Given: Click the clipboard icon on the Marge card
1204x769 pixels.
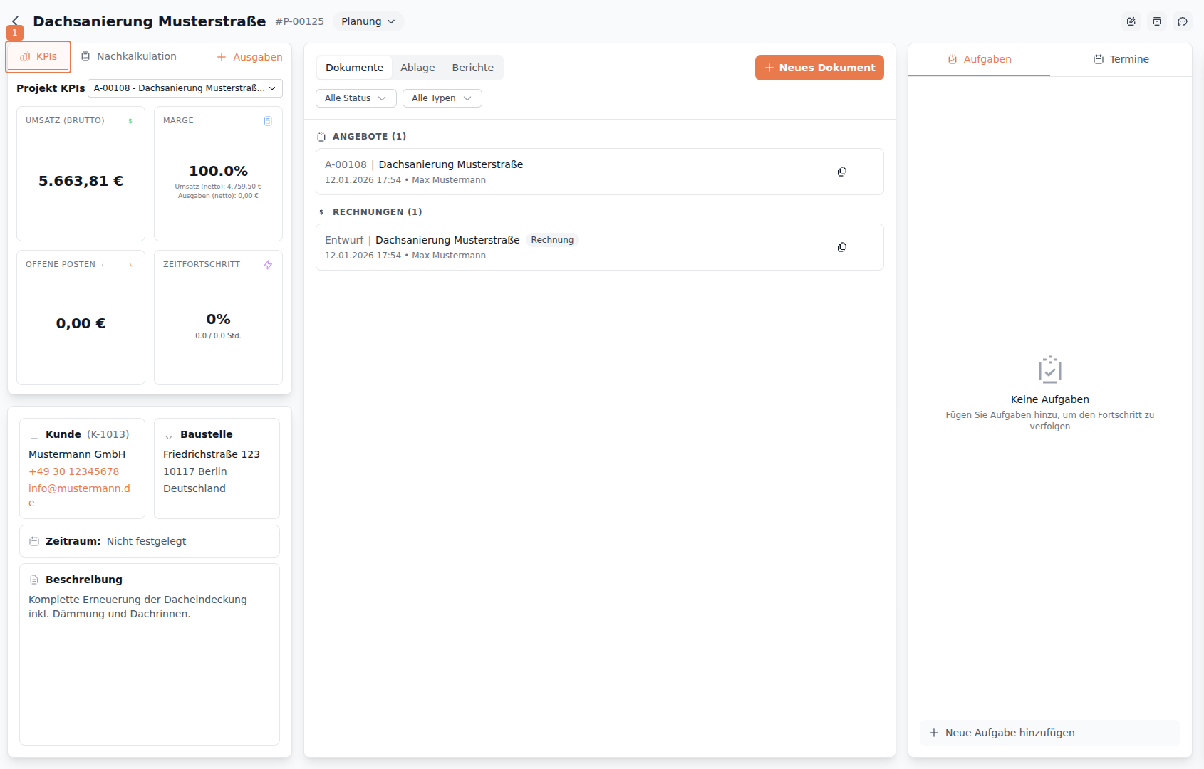Looking at the screenshot, I should coord(267,121).
